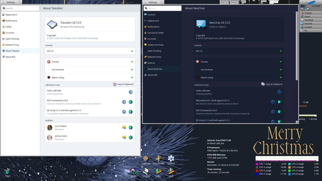Open Carl Schwan's website globe icon
The image size is (322, 181).
[131, 128]
